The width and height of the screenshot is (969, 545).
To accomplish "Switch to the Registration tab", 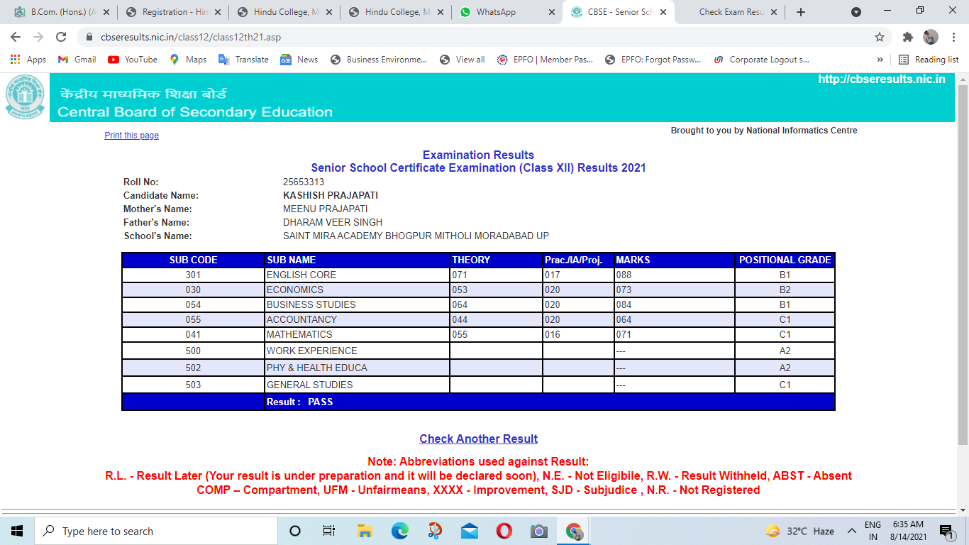I will tap(172, 12).
